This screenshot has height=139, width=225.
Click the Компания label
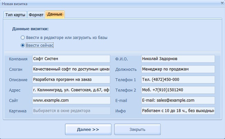coord(18,59)
